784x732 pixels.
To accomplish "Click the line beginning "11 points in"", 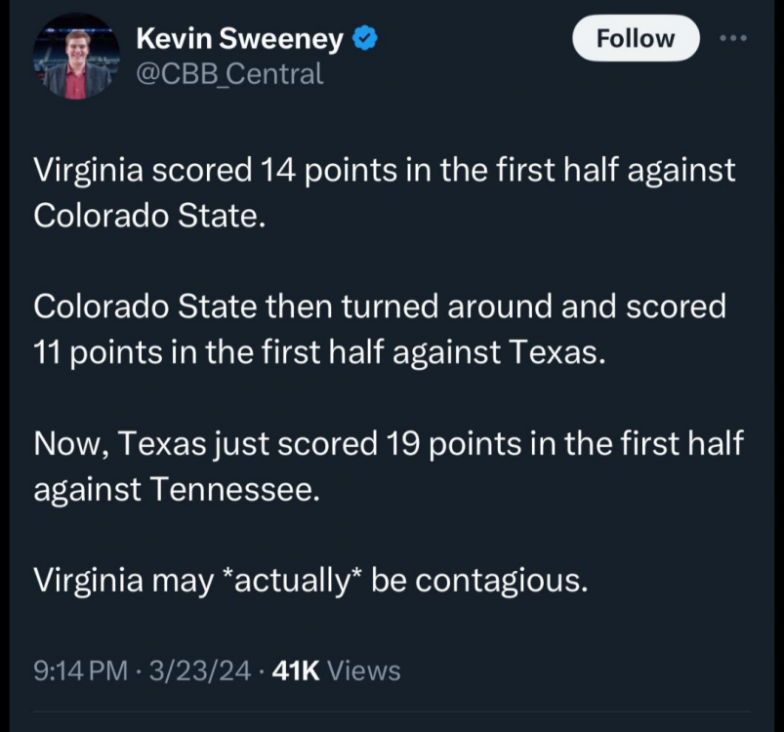I will [x=320, y=351].
